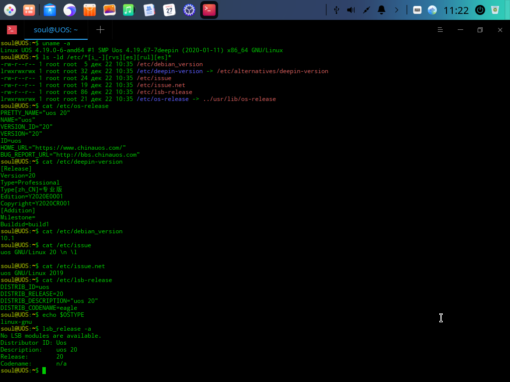Open the orange shopping bag app store
Viewport: 510px width, 382px height.
tap(90, 10)
